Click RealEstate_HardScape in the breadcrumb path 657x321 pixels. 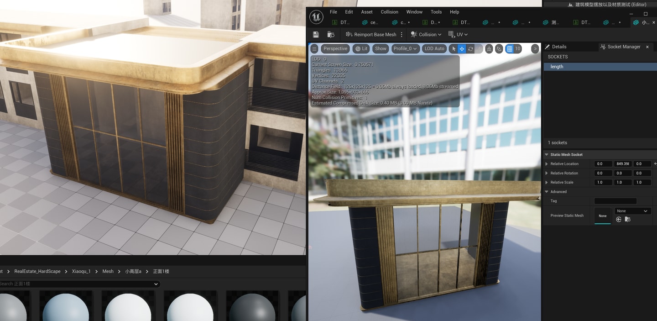tap(37, 271)
